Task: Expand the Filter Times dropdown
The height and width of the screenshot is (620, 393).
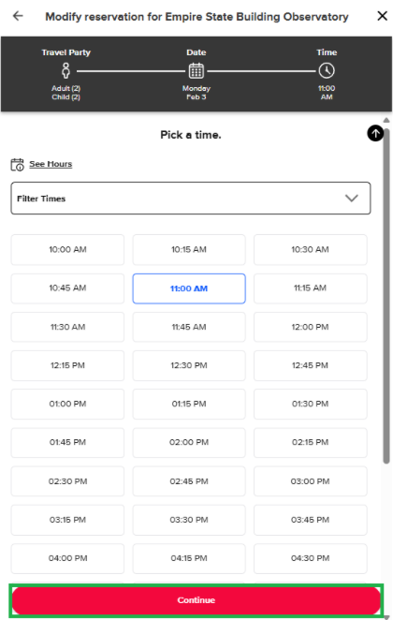Action: [x=190, y=199]
